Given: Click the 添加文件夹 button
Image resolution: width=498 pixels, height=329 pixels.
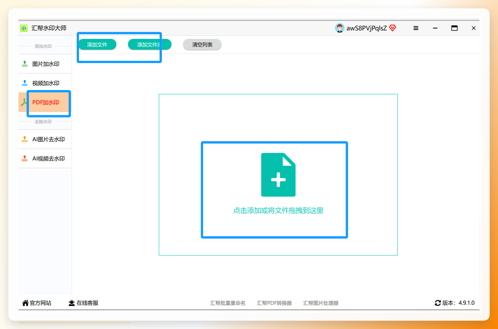Looking at the screenshot, I should point(150,45).
